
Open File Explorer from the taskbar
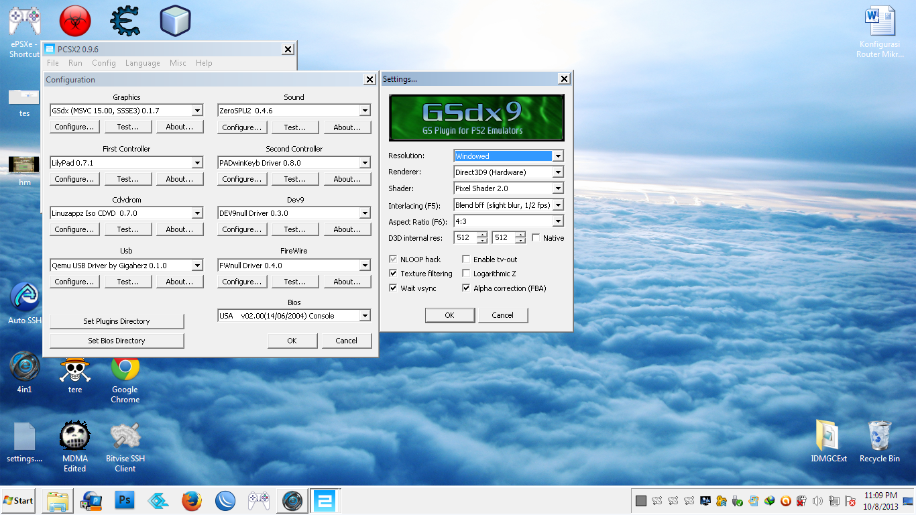click(x=58, y=500)
